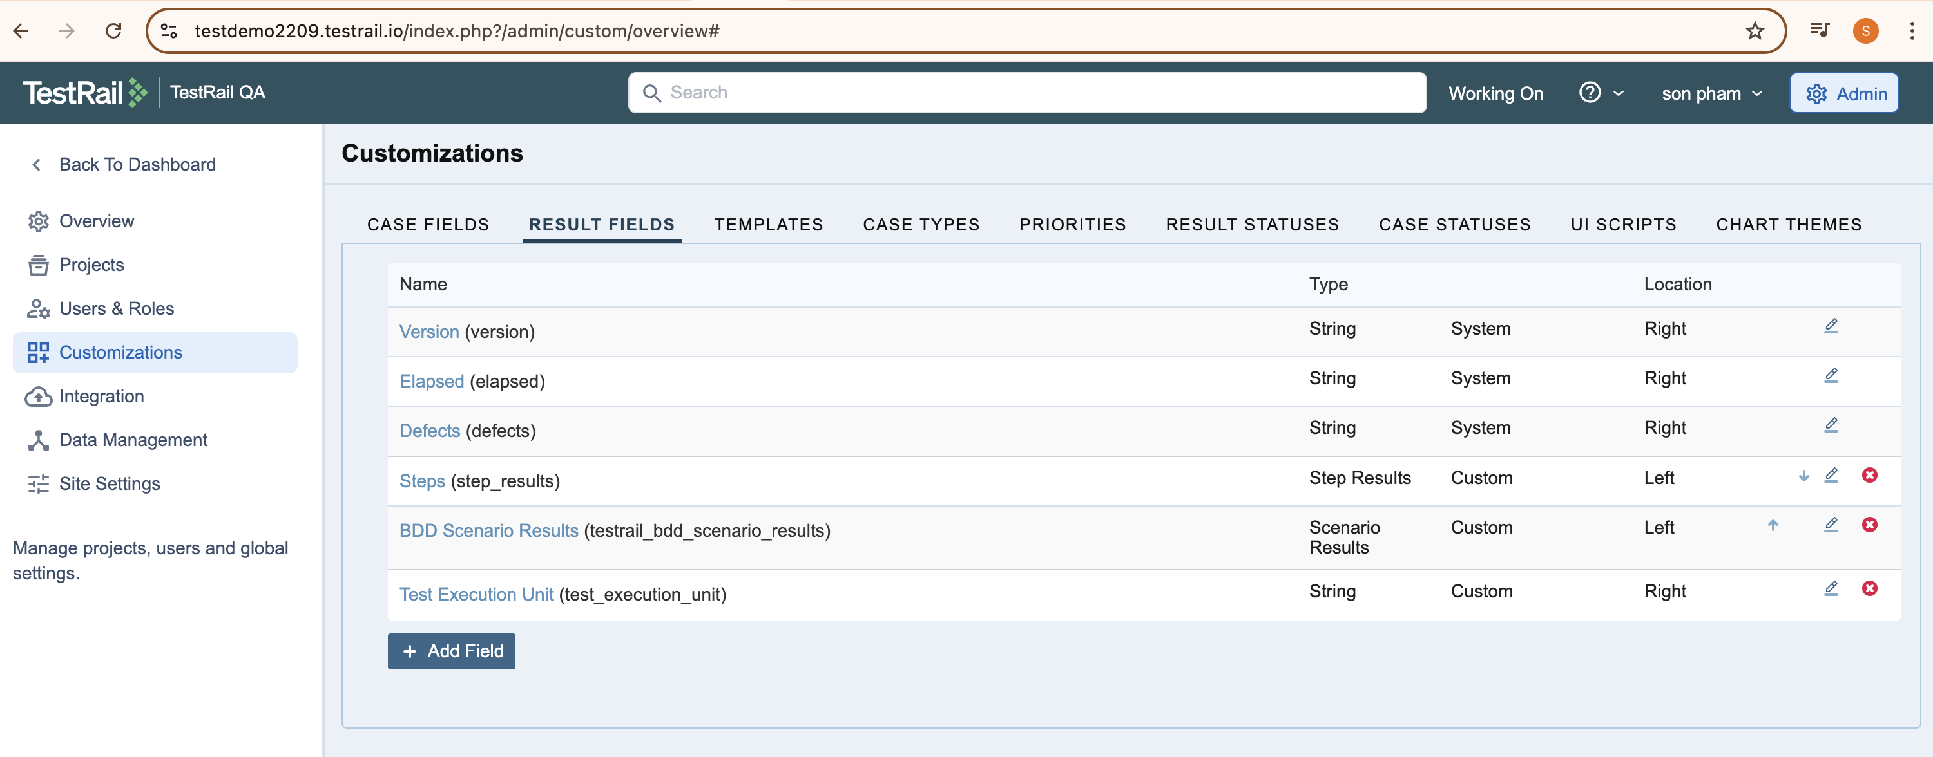The width and height of the screenshot is (1933, 757).
Task: Open site information icon in address bar
Action: pos(169,31)
